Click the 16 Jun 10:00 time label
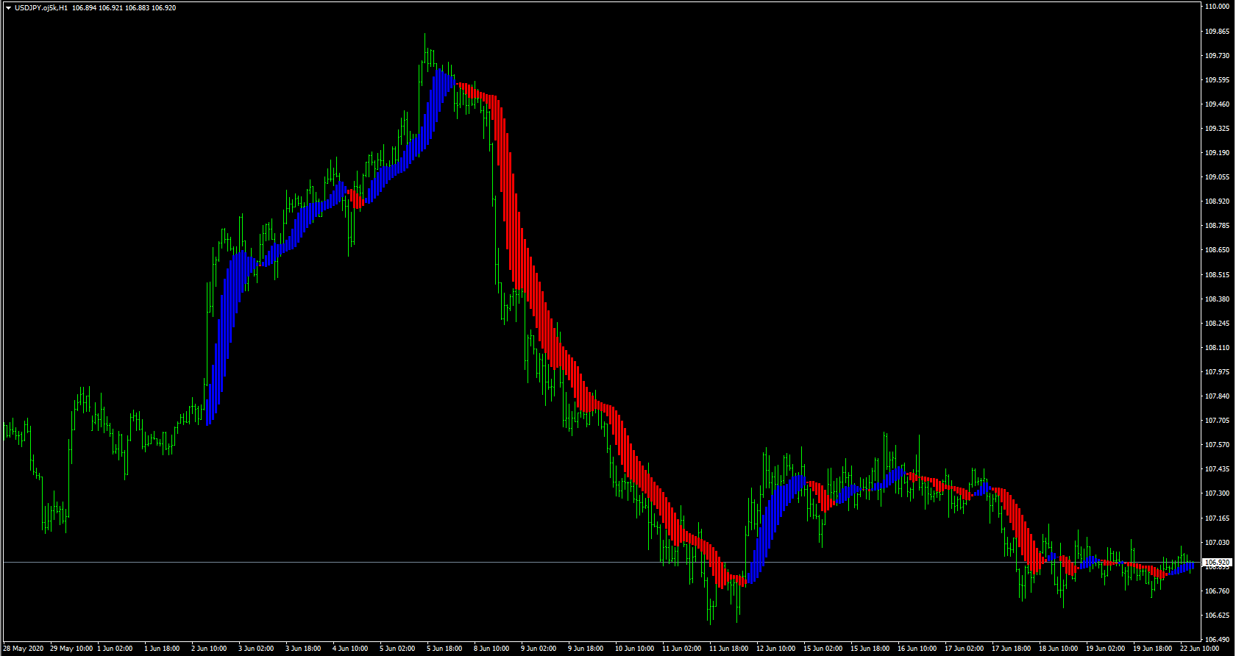The image size is (1236, 656). click(917, 649)
